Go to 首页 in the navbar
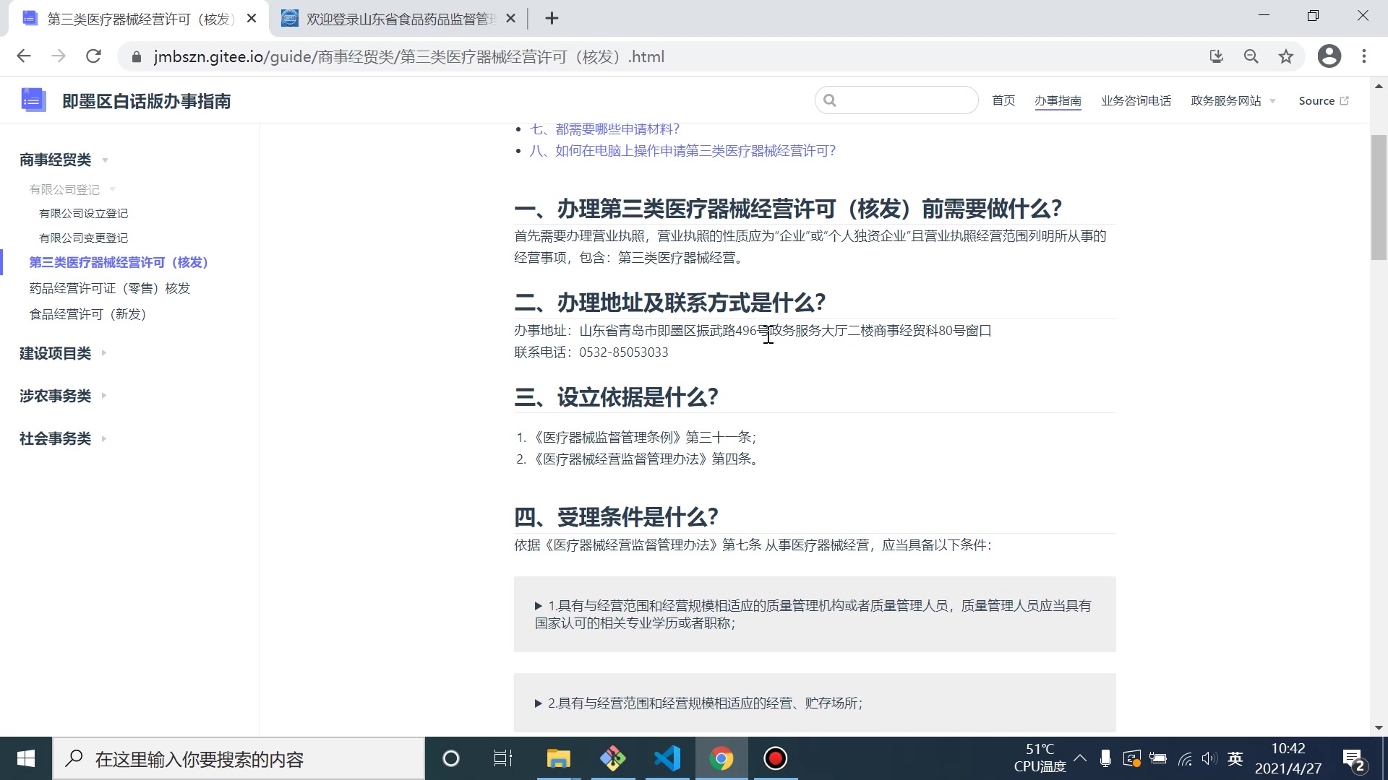 [x=1003, y=101]
